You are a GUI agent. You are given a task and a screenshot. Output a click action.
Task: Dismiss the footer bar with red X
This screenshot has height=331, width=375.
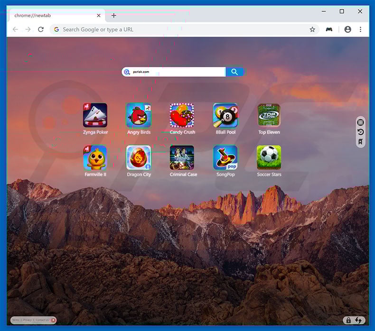(x=53, y=320)
